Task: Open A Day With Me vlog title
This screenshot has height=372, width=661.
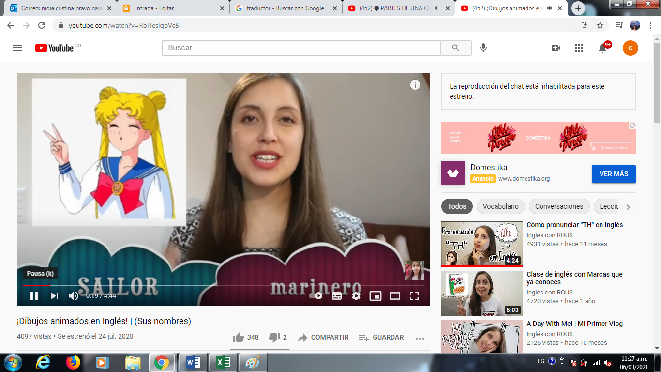Action: click(575, 324)
